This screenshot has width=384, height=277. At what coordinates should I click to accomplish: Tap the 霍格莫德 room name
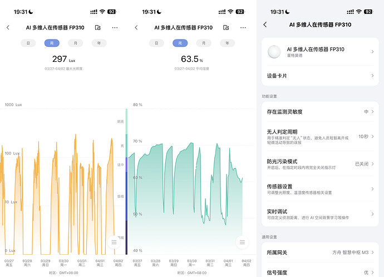[294, 56]
